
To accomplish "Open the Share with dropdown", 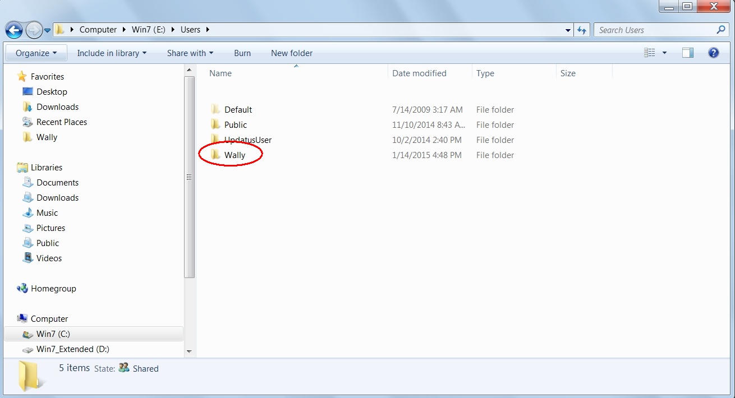I will click(190, 53).
